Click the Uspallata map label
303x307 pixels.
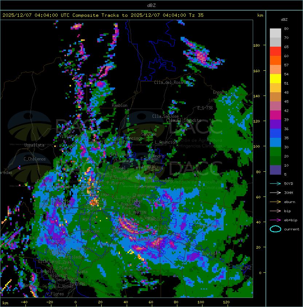(x=34, y=145)
